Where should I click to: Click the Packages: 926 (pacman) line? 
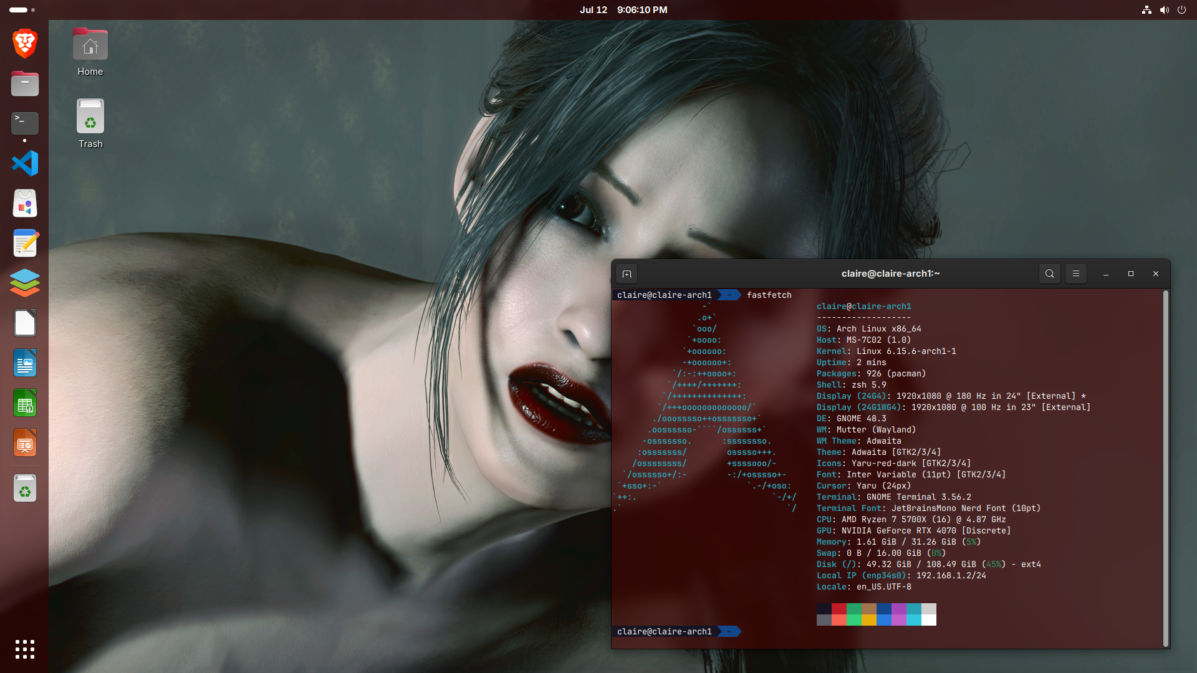872,374
